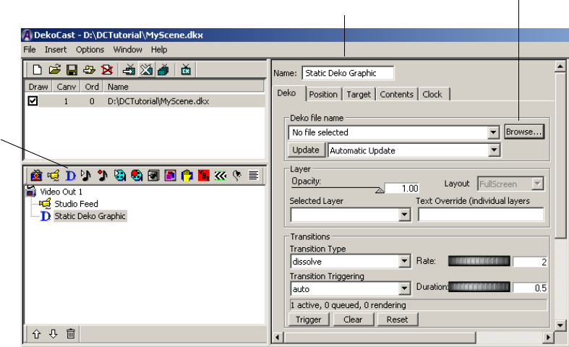Open a scene file via folder icon

click(54, 69)
